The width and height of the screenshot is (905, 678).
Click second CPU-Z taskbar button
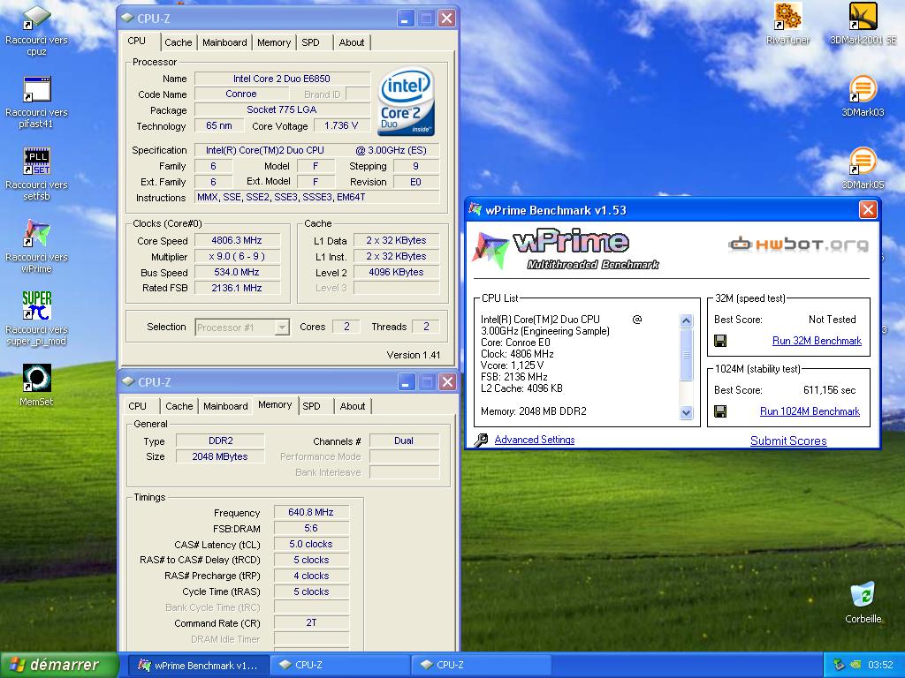tap(482, 666)
